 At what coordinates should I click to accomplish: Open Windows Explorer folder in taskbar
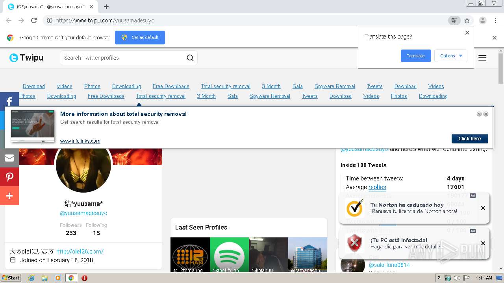pos(44,278)
